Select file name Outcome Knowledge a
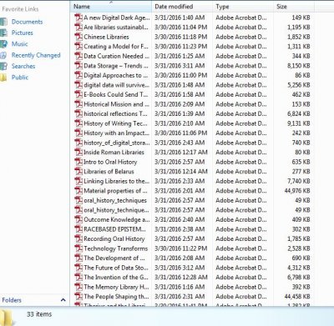Viewport: 334px width, 326px height. [x=117, y=219]
